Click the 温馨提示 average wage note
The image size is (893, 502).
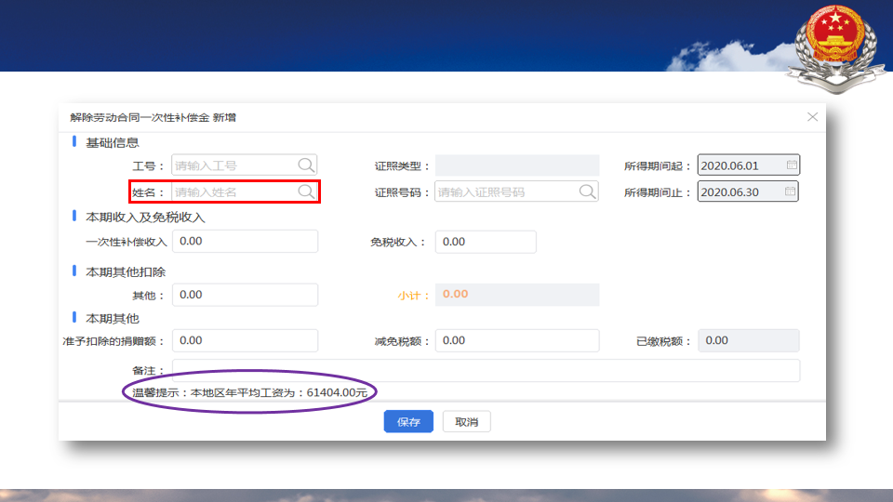[x=250, y=392]
